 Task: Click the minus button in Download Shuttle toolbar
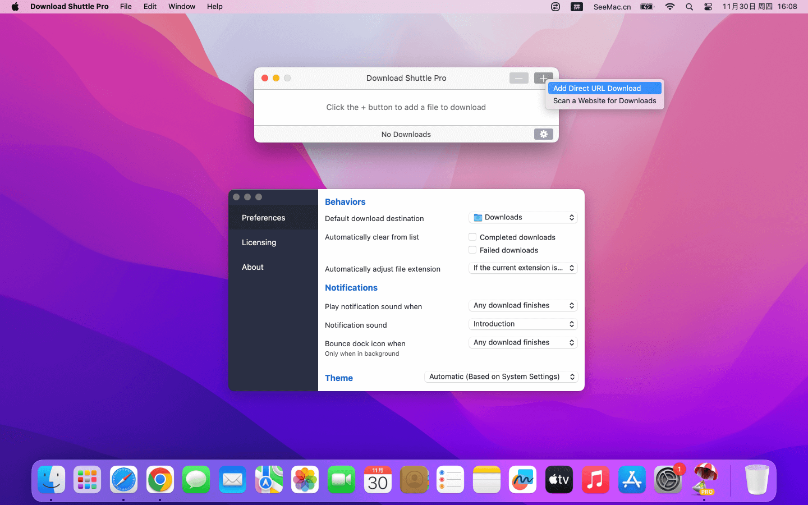pyautogui.click(x=518, y=79)
